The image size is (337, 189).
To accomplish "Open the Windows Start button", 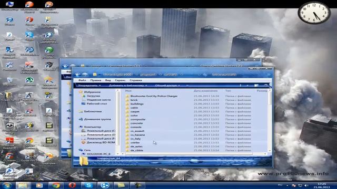I will pyautogui.click(x=7, y=185).
